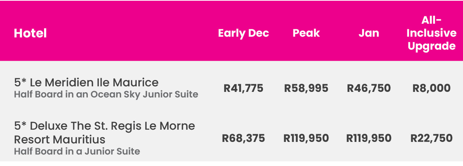Select the Jan column header
This screenshot has width=463, height=166.
coord(369,33)
